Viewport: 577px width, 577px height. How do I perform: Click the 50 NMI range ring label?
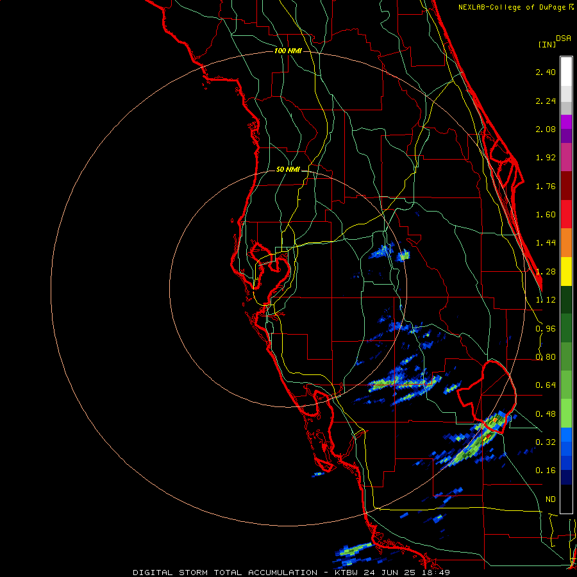click(x=288, y=170)
